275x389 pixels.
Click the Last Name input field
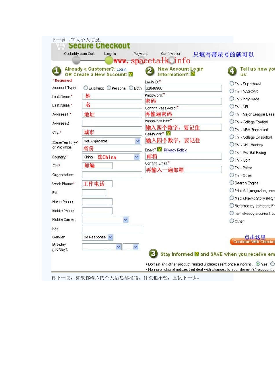(x=112, y=105)
